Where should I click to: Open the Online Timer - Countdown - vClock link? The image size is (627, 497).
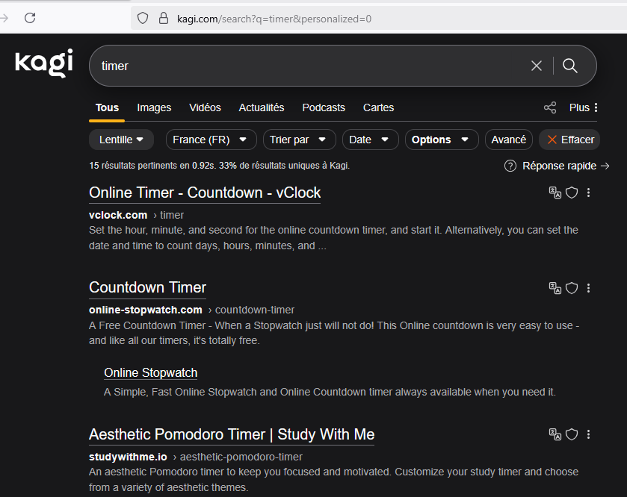point(204,193)
